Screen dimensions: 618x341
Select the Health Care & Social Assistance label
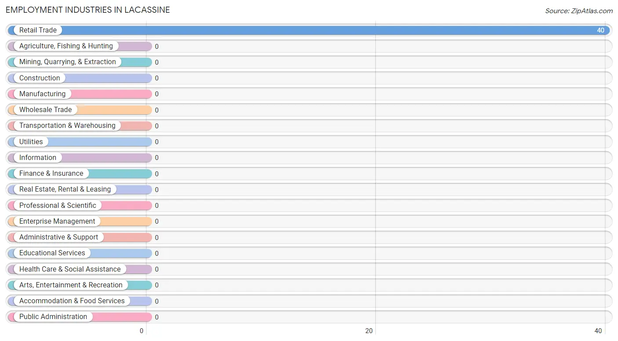tap(70, 269)
